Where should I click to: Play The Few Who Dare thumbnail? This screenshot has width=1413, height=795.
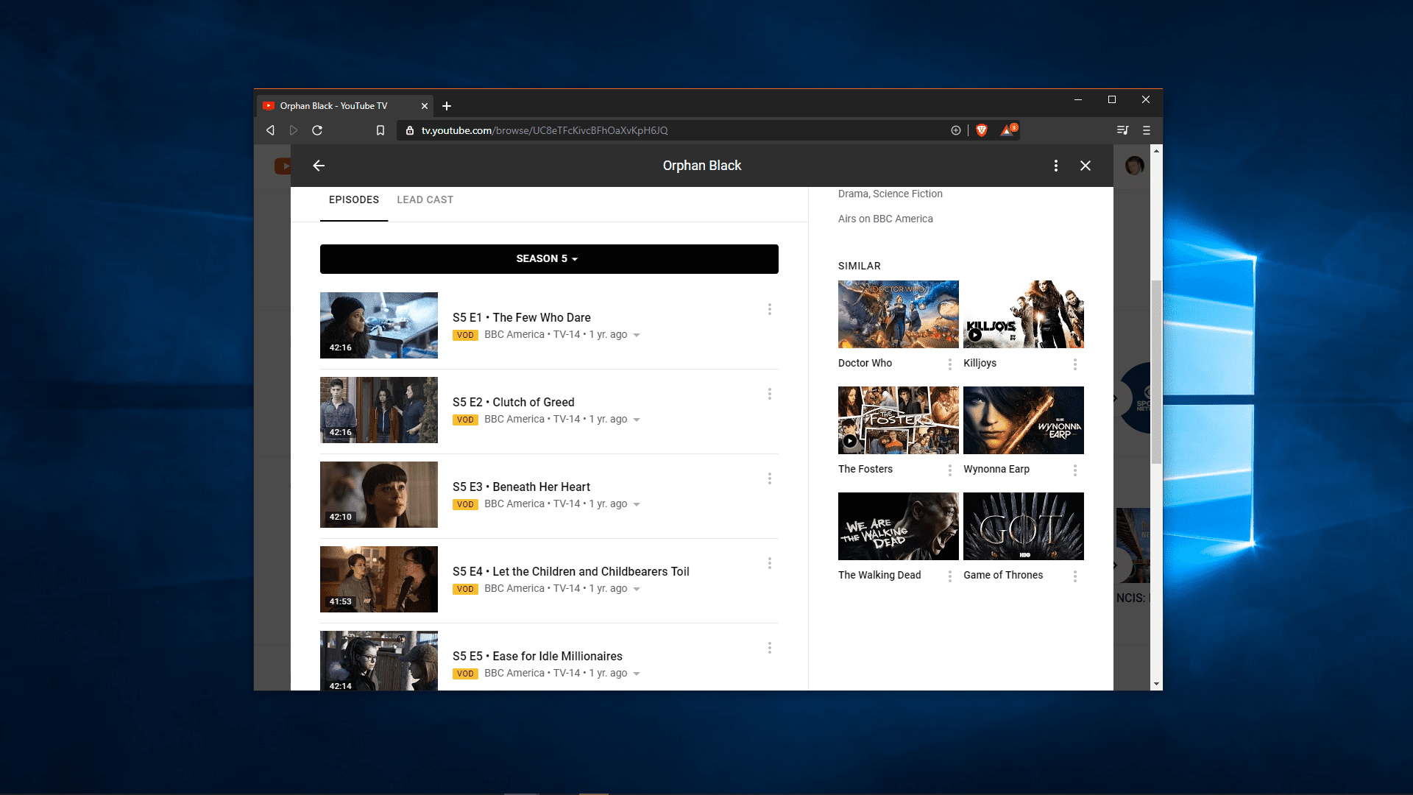pyautogui.click(x=379, y=325)
